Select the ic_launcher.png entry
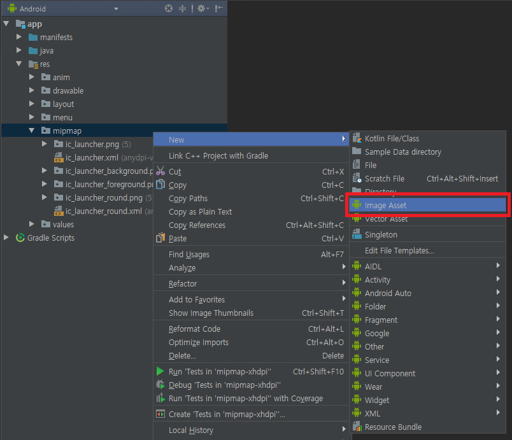The image size is (512, 440). click(92, 145)
